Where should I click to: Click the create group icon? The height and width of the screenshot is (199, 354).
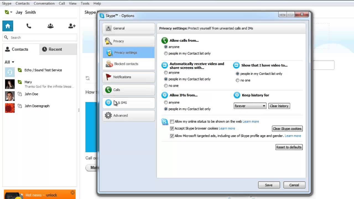pos(50,26)
